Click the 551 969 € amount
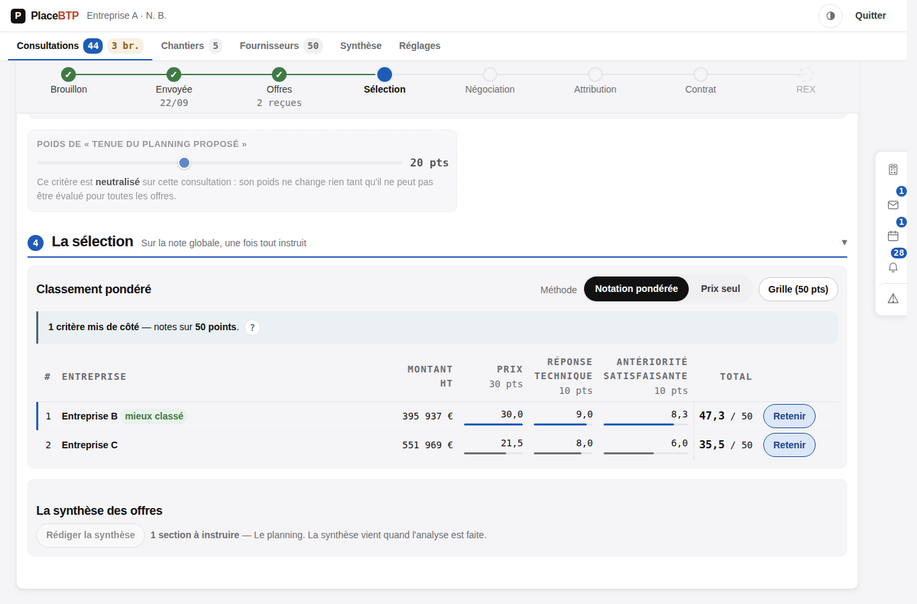This screenshot has width=917, height=604. [x=428, y=445]
